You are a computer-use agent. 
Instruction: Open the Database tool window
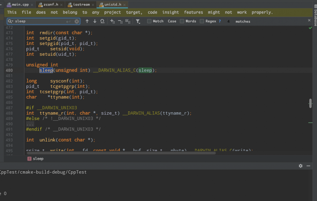(x=315, y=15)
